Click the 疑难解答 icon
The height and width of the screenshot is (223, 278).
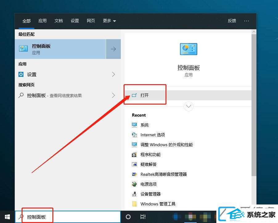tap(134, 164)
